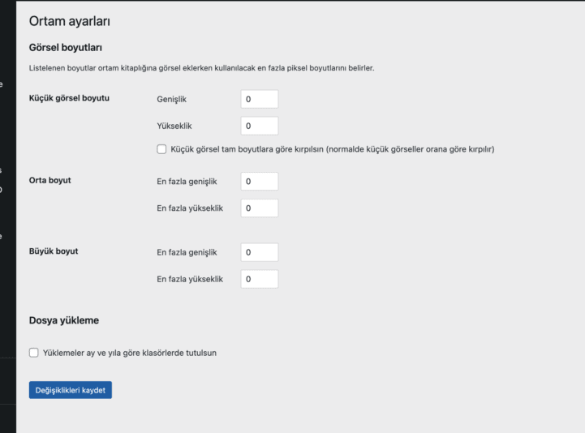Click the Yükseklik label under small image size
This screenshot has height=433, width=585.
point(174,126)
